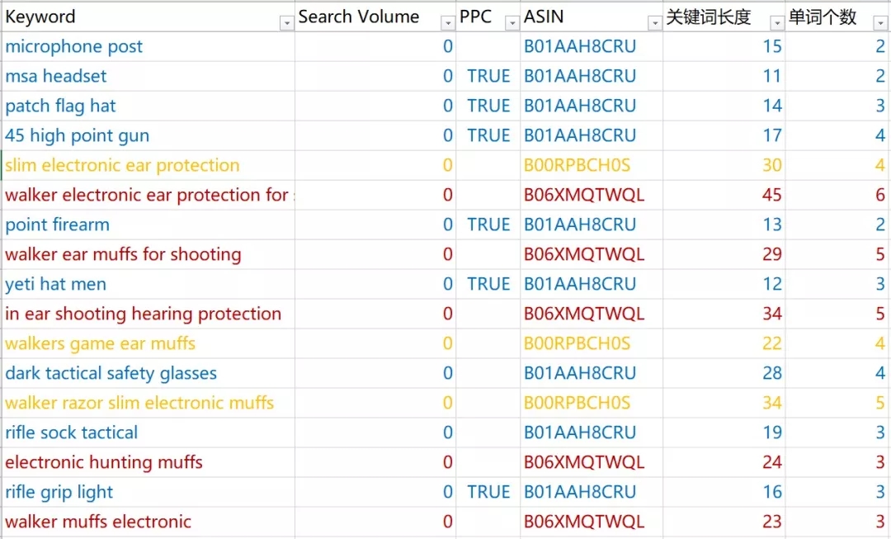891x539 pixels.
Task: Select TRUE in the rifle grip light row
Action: pos(488,492)
